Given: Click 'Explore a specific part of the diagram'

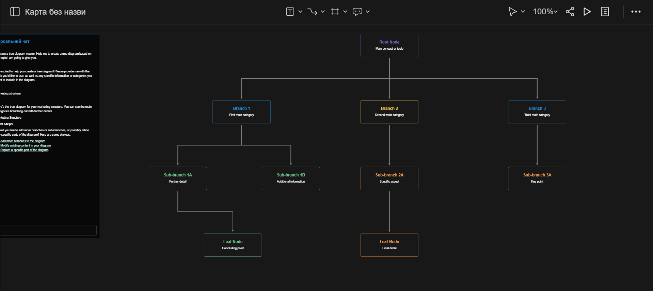Looking at the screenshot, I should coord(25,150).
